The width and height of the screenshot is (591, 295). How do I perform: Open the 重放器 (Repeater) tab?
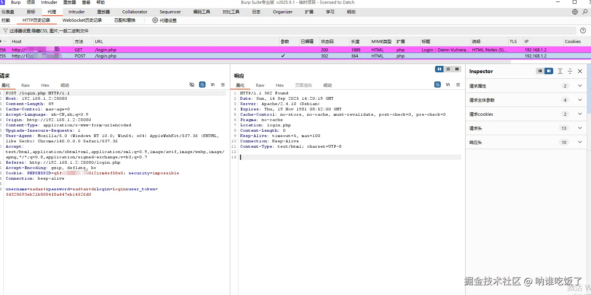click(x=103, y=12)
